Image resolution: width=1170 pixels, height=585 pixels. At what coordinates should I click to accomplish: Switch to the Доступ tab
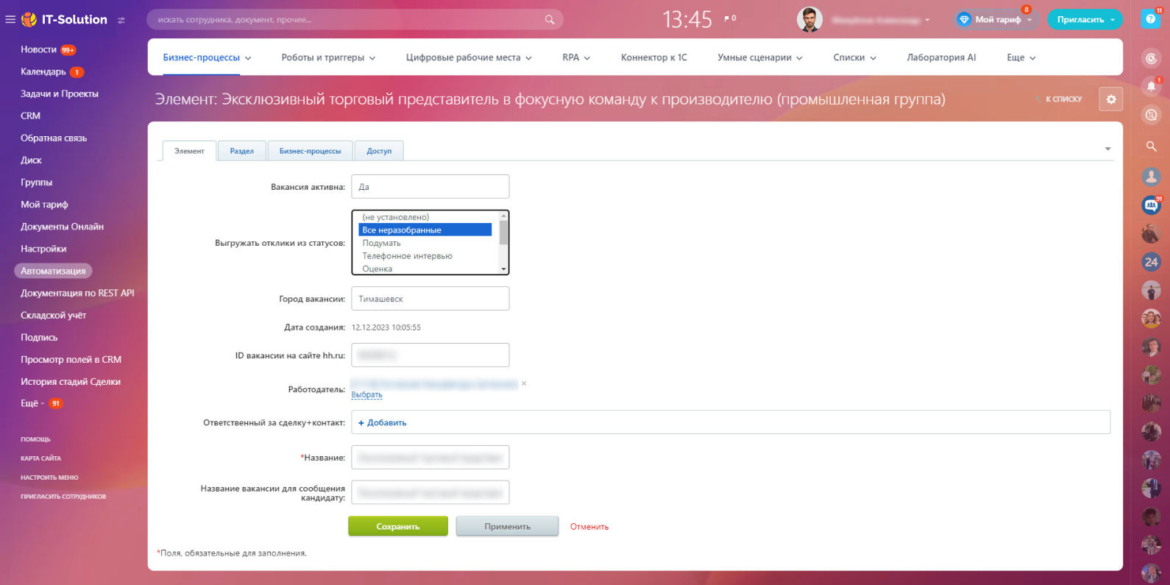point(379,151)
